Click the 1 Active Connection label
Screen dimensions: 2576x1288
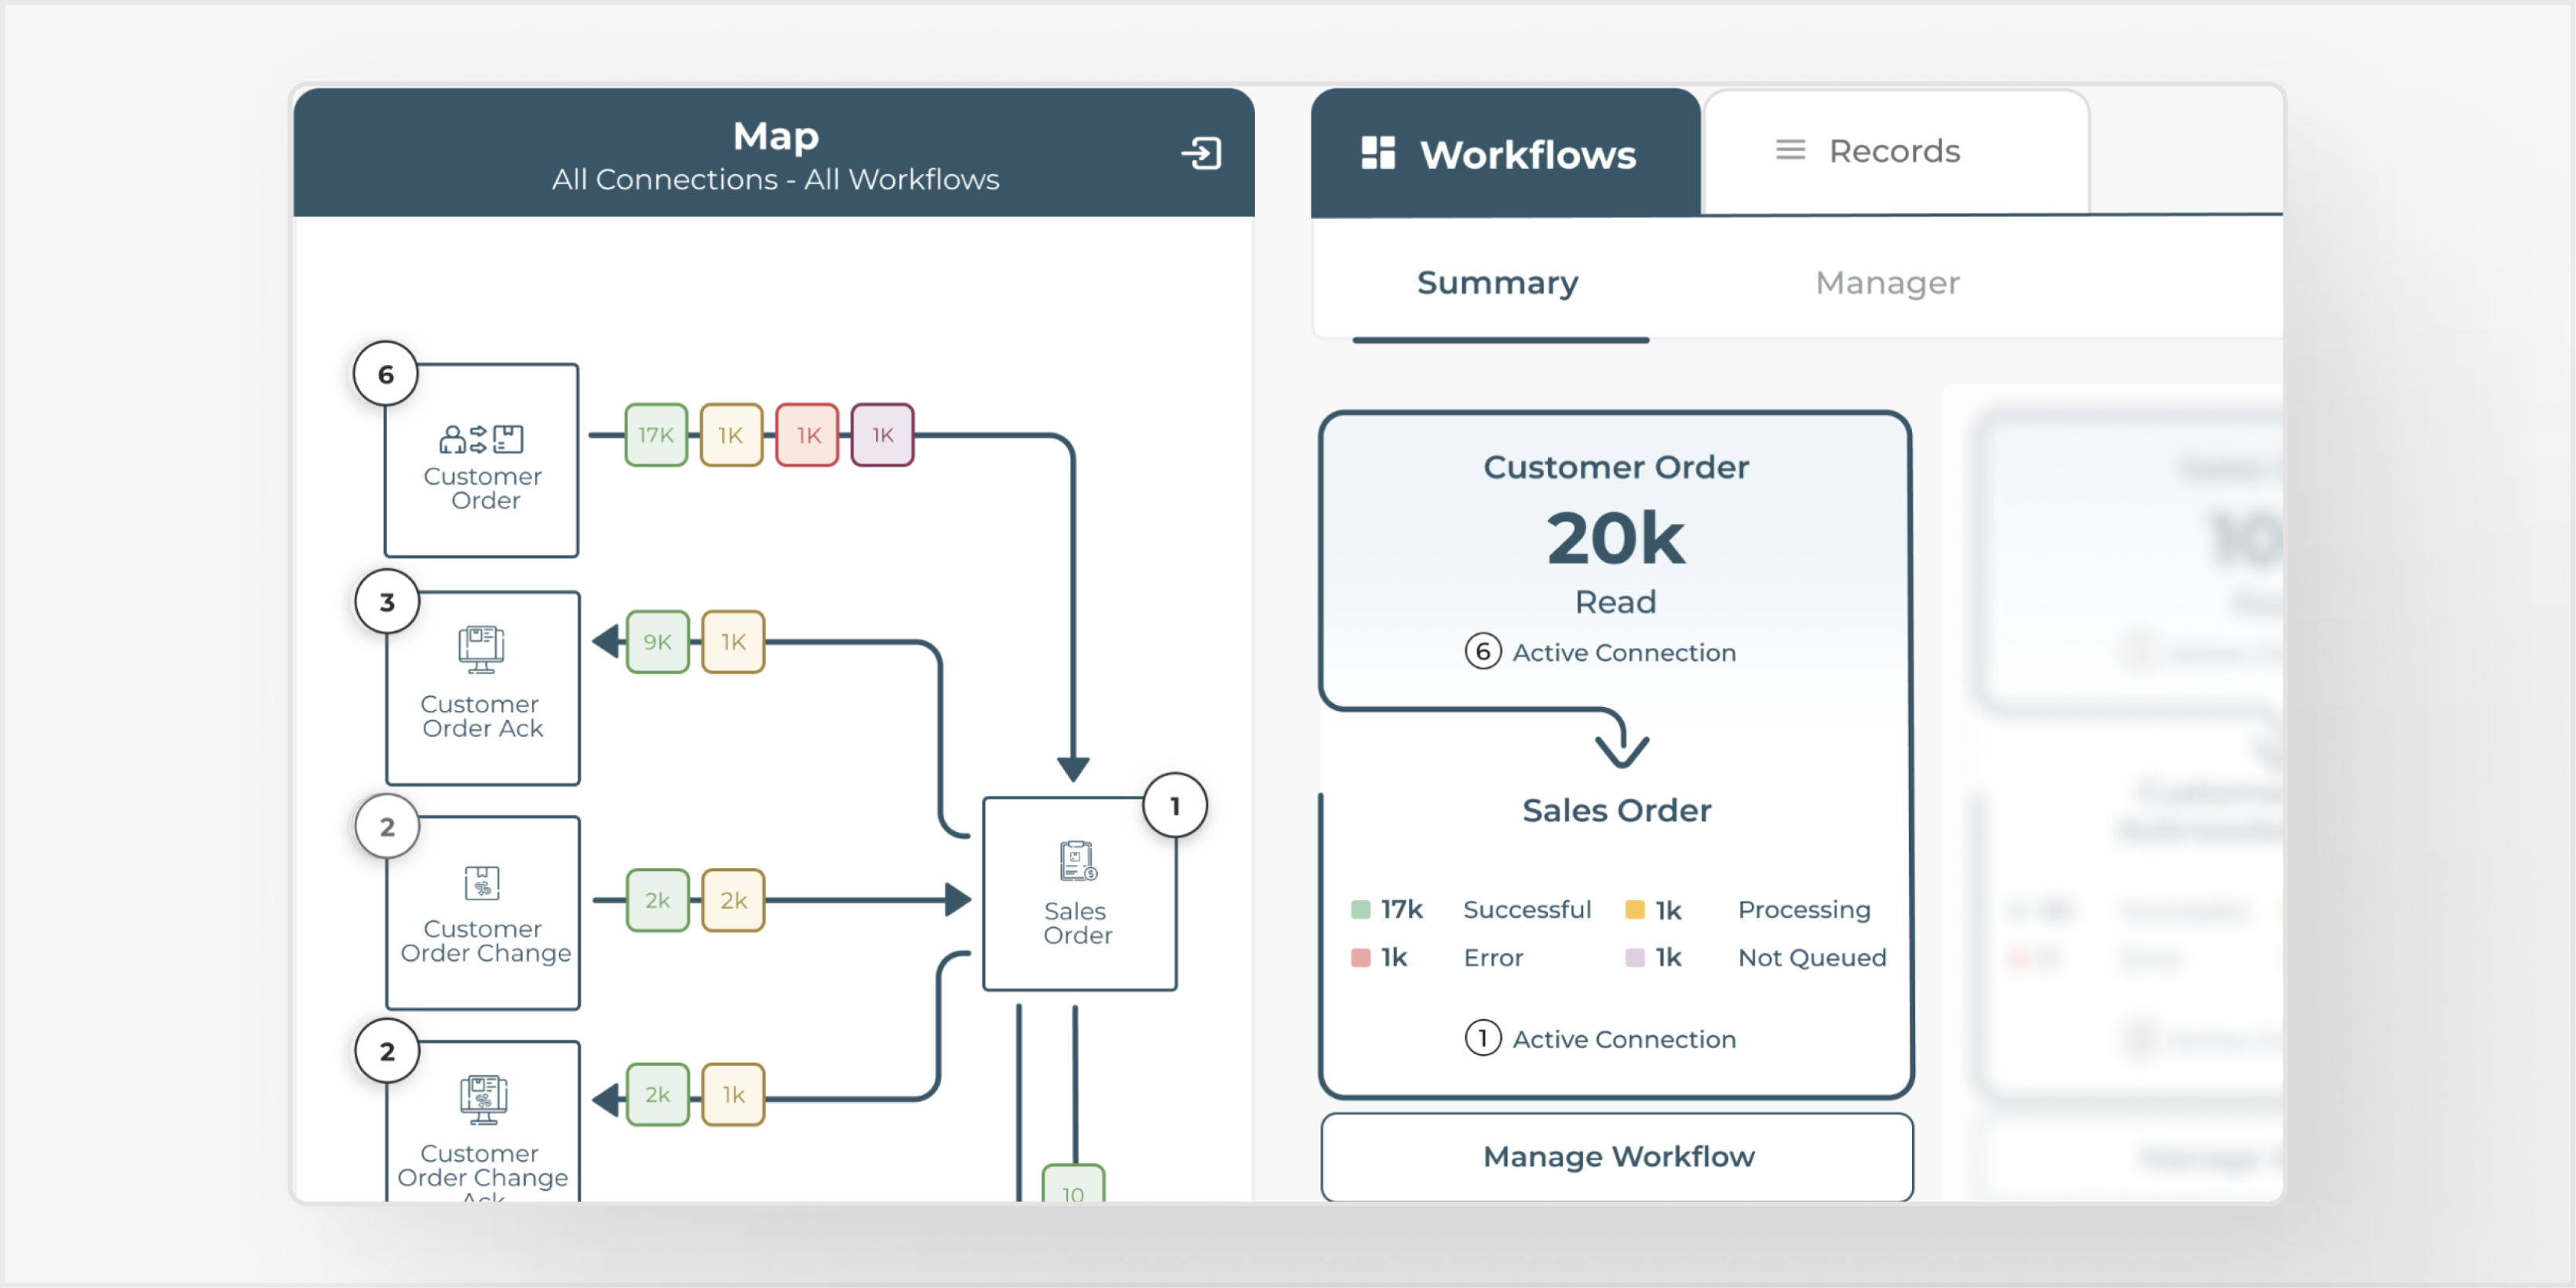click(x=1601, y=1039)
